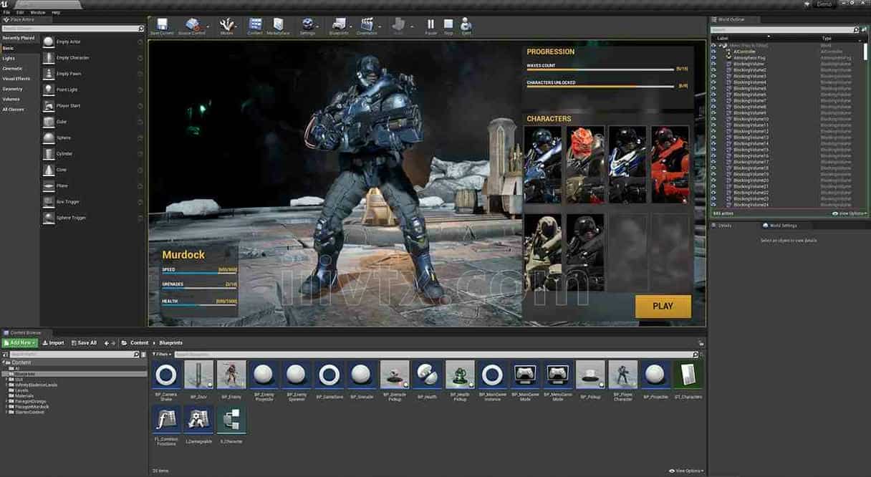The height and width of the screenshot is (477, 871).
Task: Select the Empty Character icon
Action: click(49, 57)
